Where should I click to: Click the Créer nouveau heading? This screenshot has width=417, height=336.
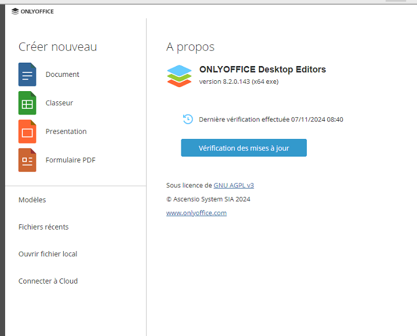pyautogui.click(x=58, y=47)
